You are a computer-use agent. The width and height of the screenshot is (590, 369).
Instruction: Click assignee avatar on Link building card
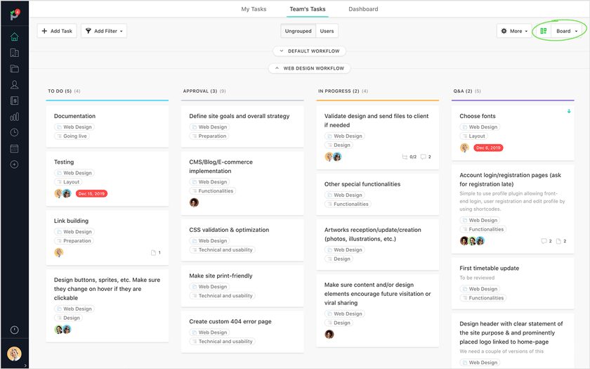point(59,252)
